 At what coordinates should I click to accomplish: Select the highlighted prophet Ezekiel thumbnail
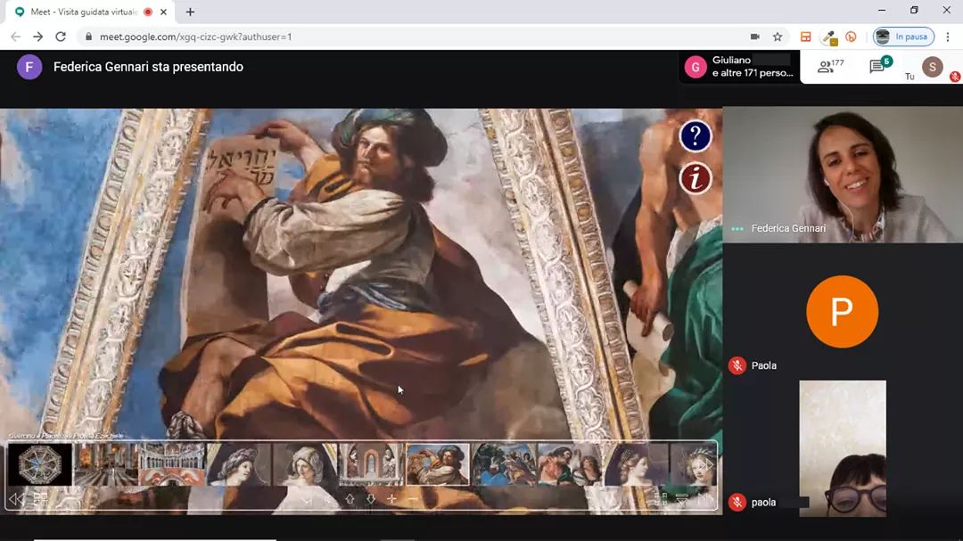[437, 464]
